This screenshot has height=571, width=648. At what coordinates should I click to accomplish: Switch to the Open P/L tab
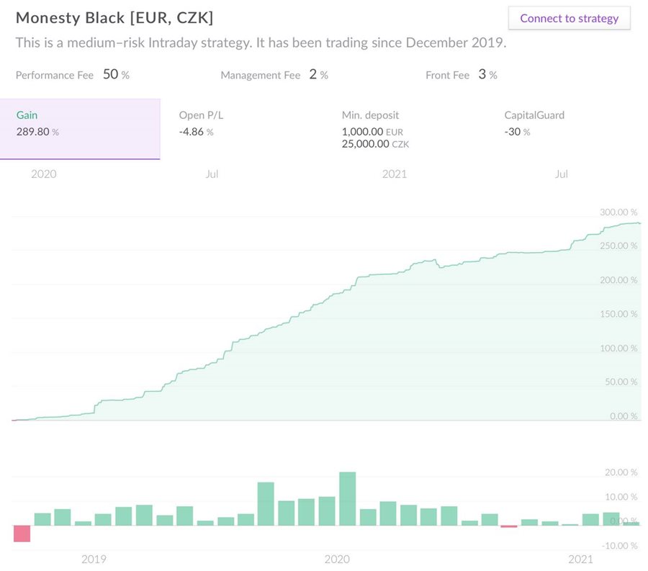(242, 129)
